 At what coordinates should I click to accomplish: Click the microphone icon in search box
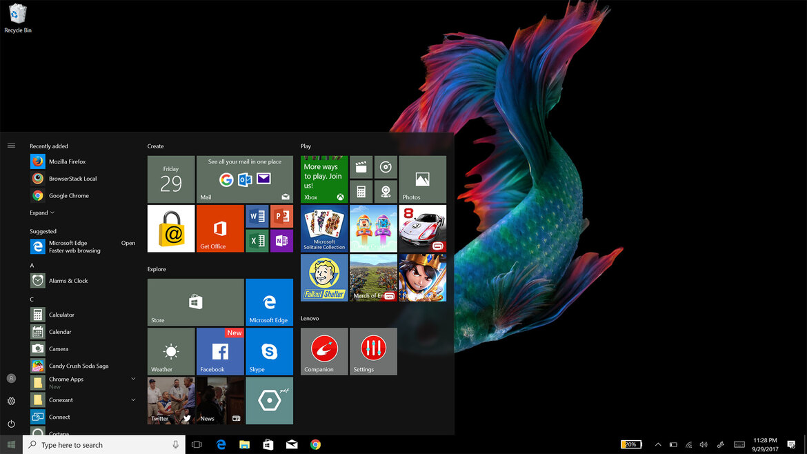[x=175, y=445]
